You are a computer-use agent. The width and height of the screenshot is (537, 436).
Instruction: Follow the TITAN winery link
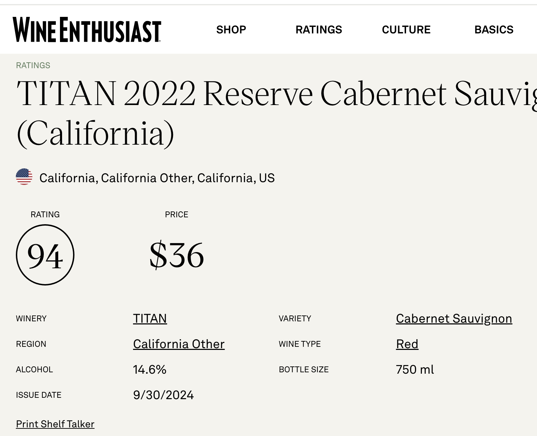[150, 319]
